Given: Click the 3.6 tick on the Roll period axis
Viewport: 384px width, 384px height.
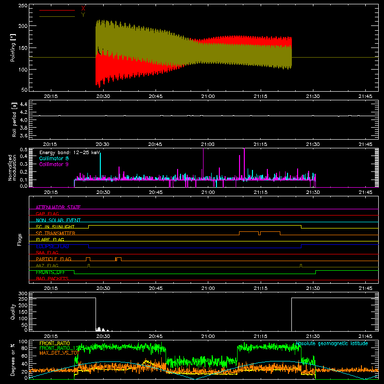Looking at the screenshot, I should (x=23, y=135).
